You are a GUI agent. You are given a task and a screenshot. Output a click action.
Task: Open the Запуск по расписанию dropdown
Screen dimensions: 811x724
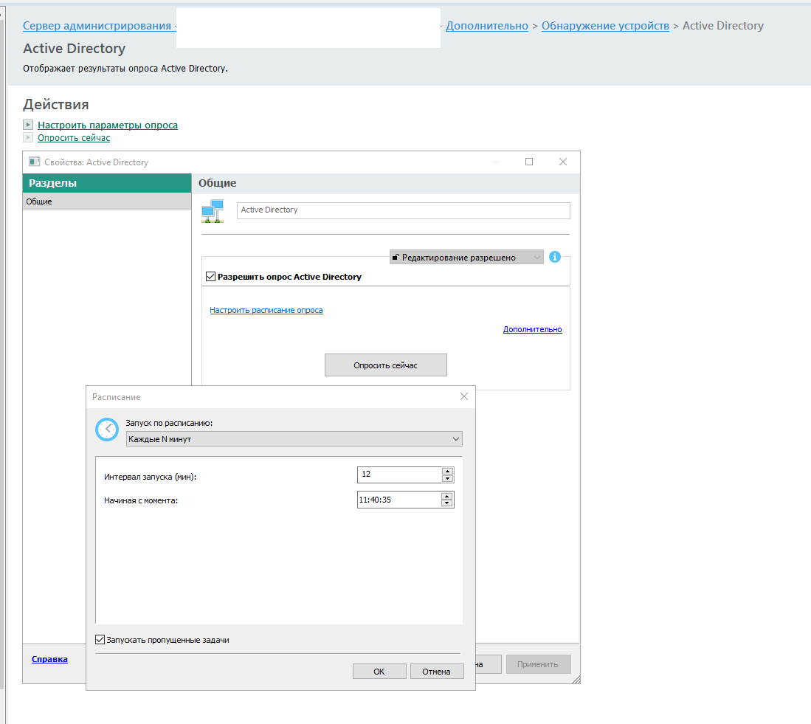pyautogui.click(x=294, y=439)
